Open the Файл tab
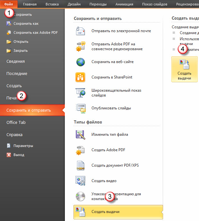This screenshot has width=199, height=221. tap(9, 4)
